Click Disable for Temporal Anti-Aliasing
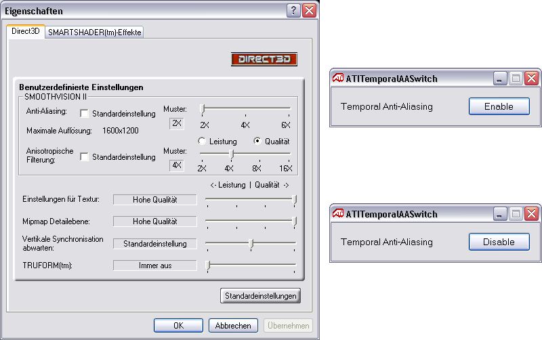Image resolution: width=542 pixels, height=340 pixels. pos(499,242)
